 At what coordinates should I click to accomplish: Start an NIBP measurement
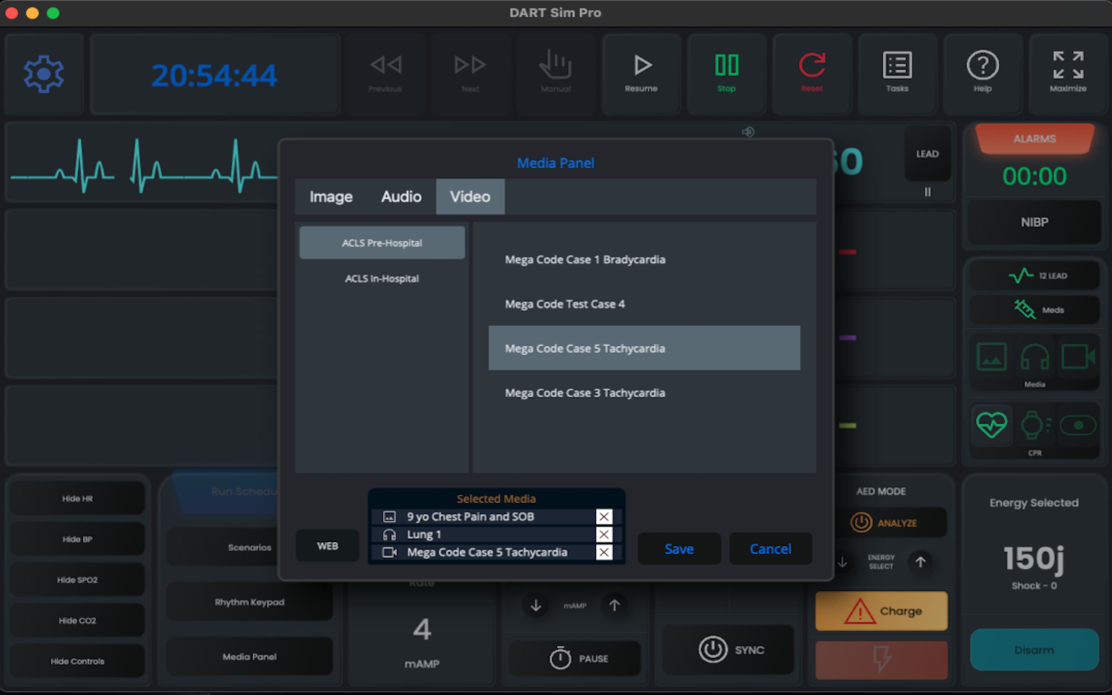(x=1034, y=222)
